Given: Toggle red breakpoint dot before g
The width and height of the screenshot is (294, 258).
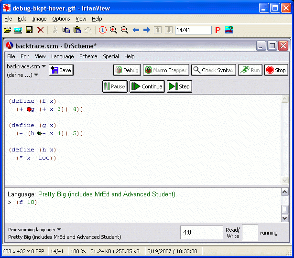Looking at the screenshot, I should pyautogui.click(x=29, y=109).
